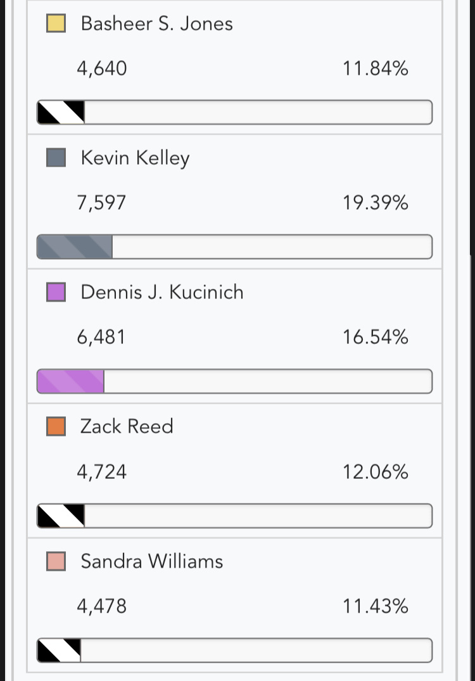Click the pink swatch beside Sandra Williams
Image resolution: width=475 pixels, height=681 pixels.
56,561
